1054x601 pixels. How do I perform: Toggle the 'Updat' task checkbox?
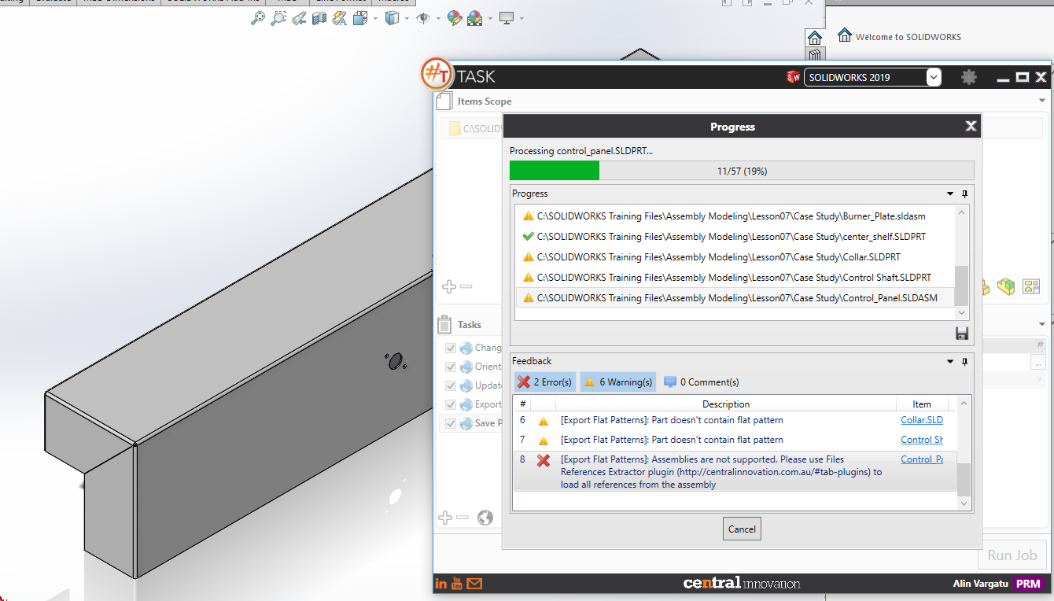tap(451, 385)
